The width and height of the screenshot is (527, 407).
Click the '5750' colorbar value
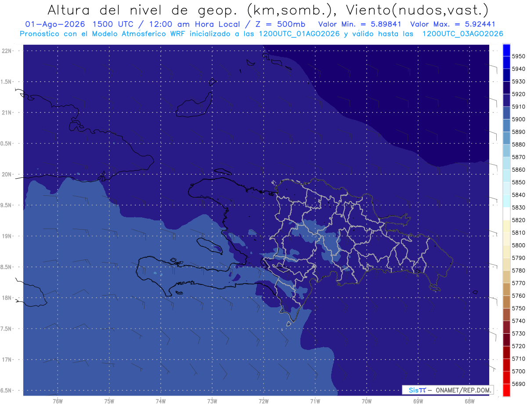pyautogui.click(x=519, y=308)
